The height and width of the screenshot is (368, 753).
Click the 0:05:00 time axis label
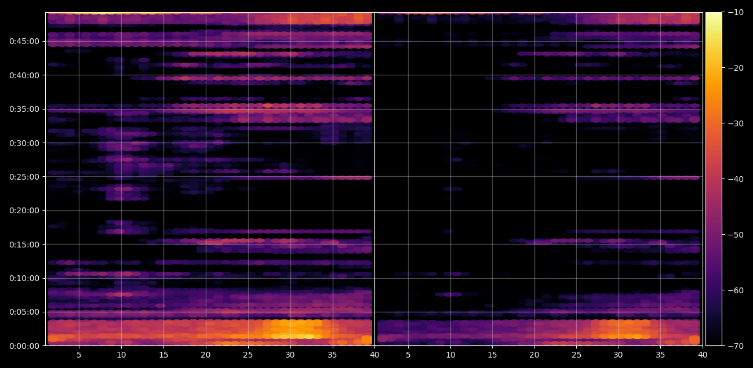(24, 312)
